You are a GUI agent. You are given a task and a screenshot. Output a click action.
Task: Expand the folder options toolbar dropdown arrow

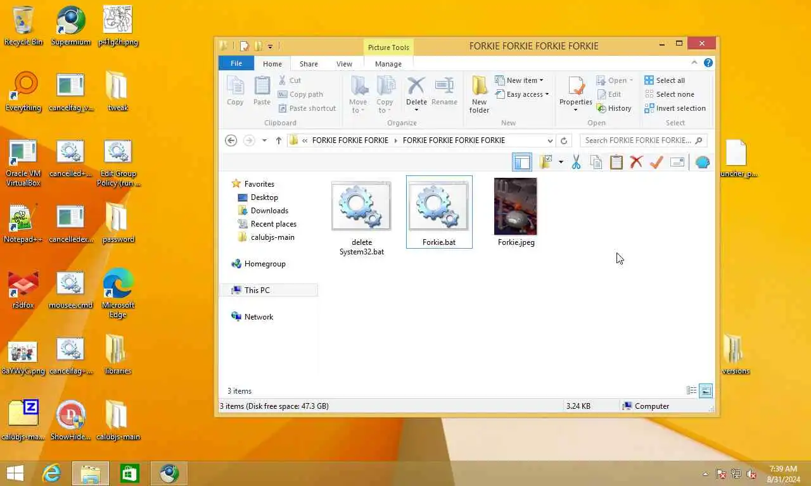(x=561, y=163)
